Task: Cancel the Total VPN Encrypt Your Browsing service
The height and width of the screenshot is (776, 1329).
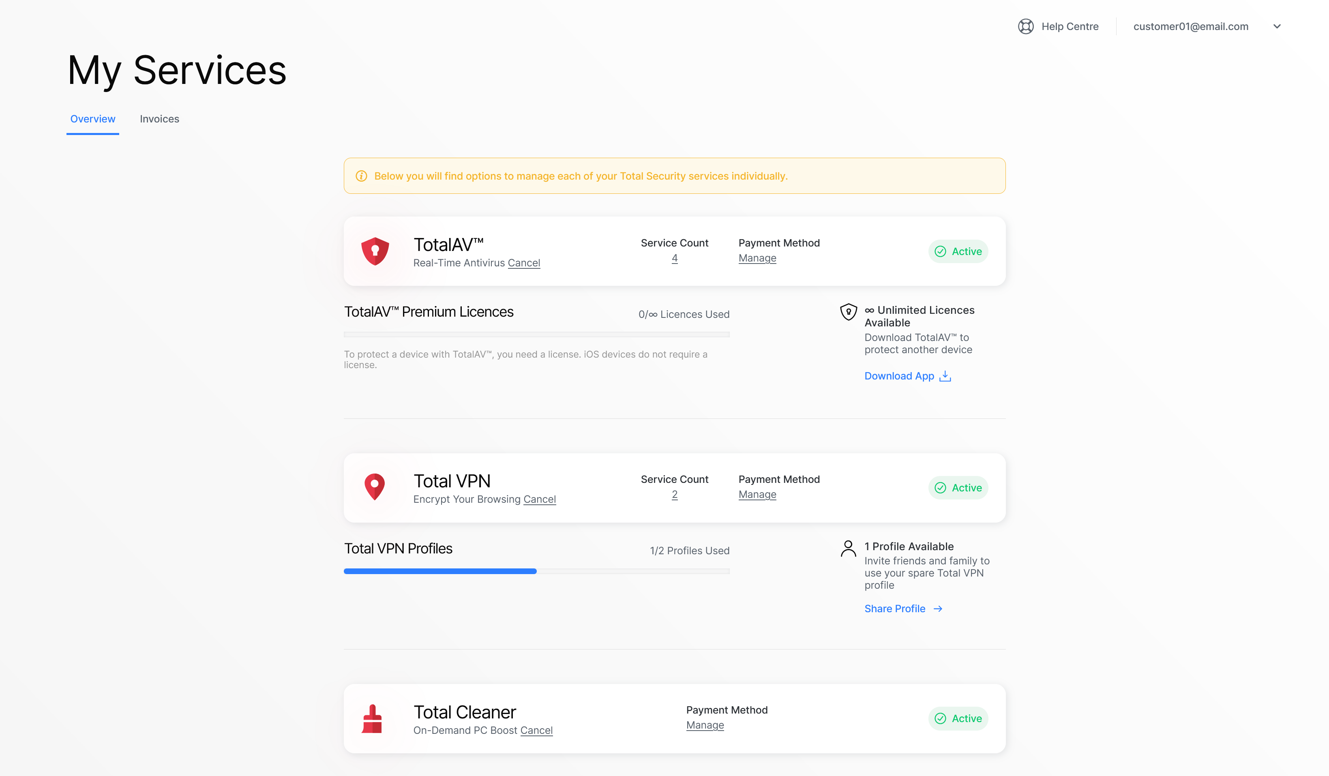Action: tap(540, 499)
